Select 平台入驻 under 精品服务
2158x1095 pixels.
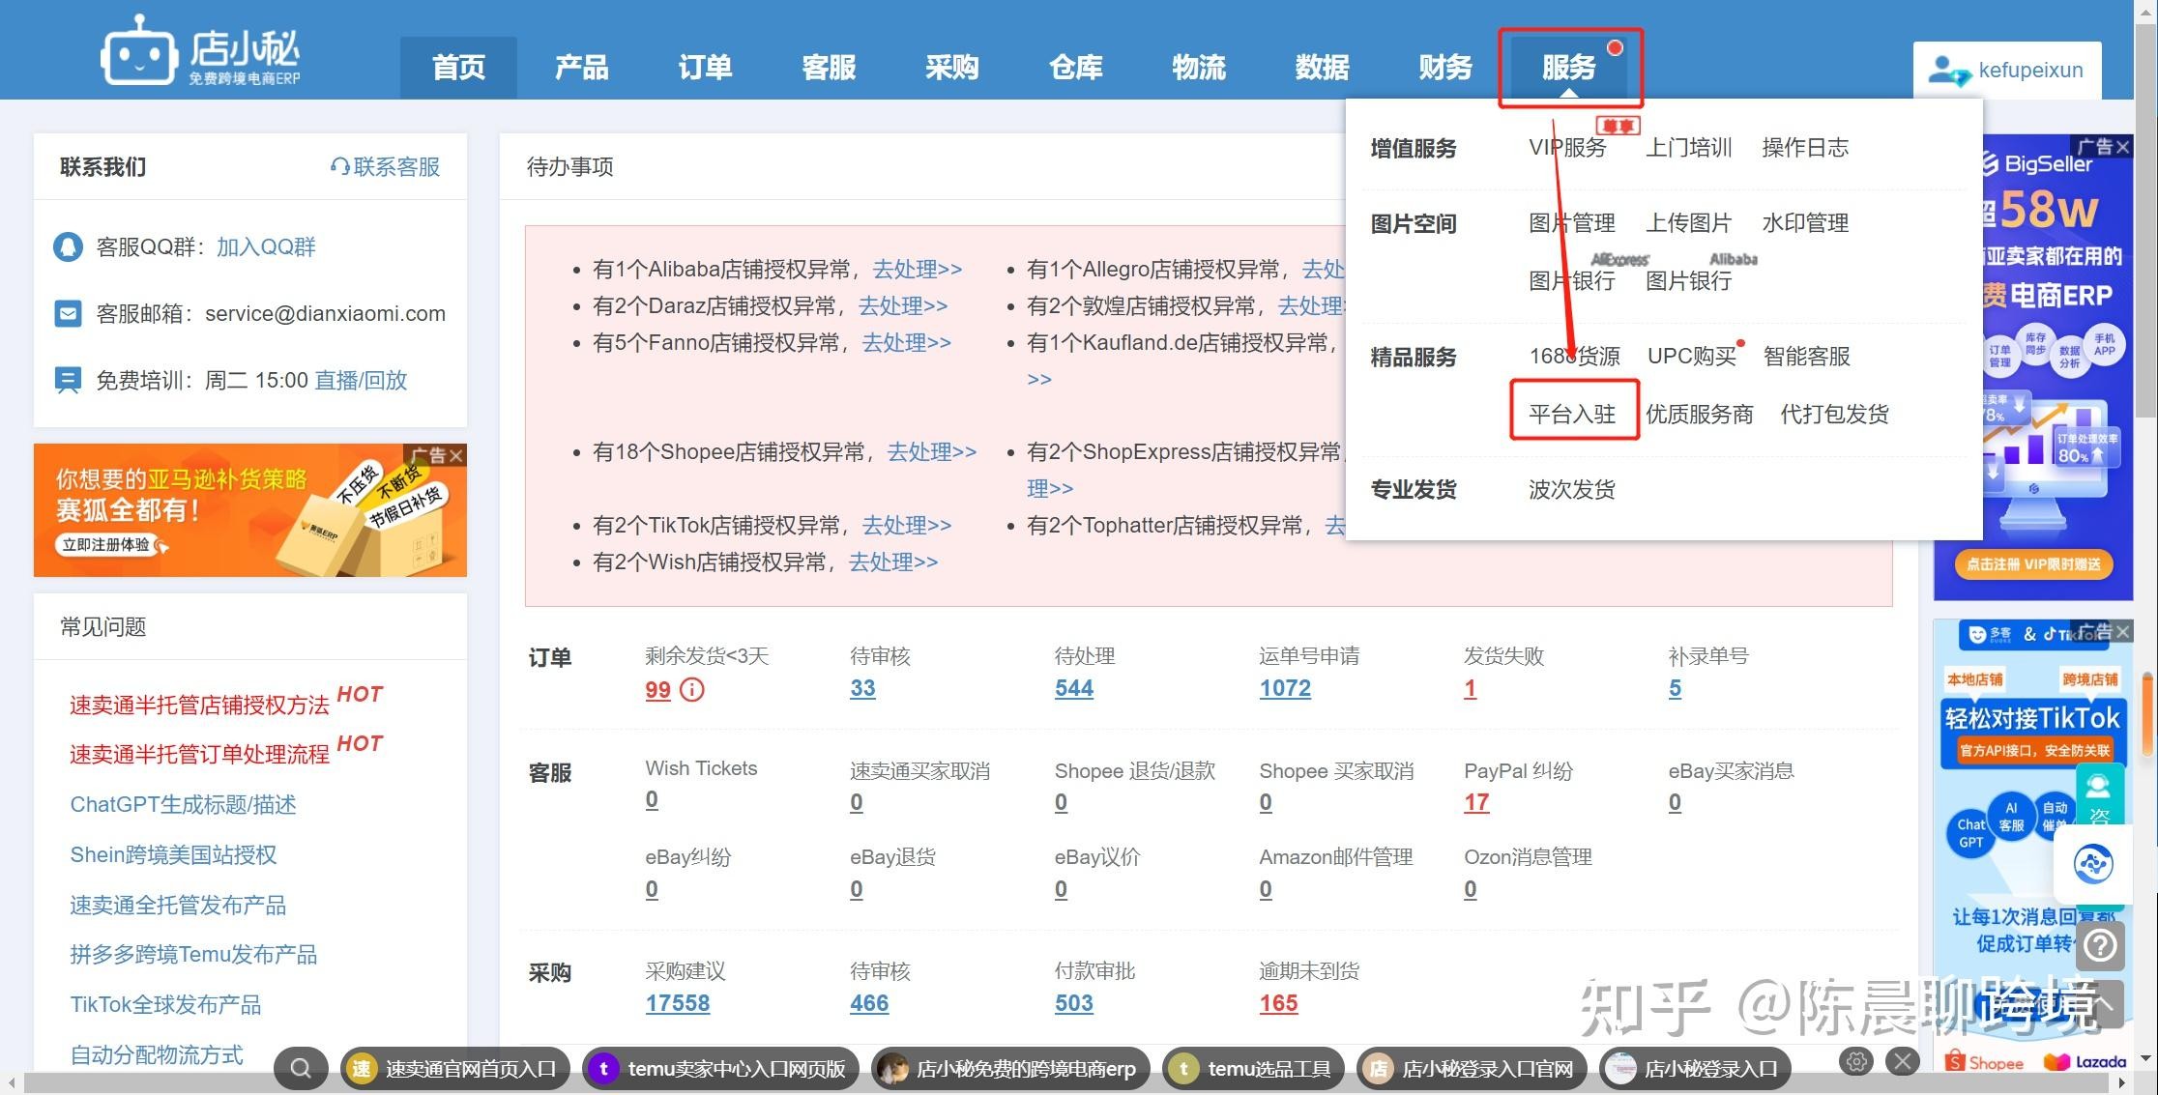(x=1572, y=415)
